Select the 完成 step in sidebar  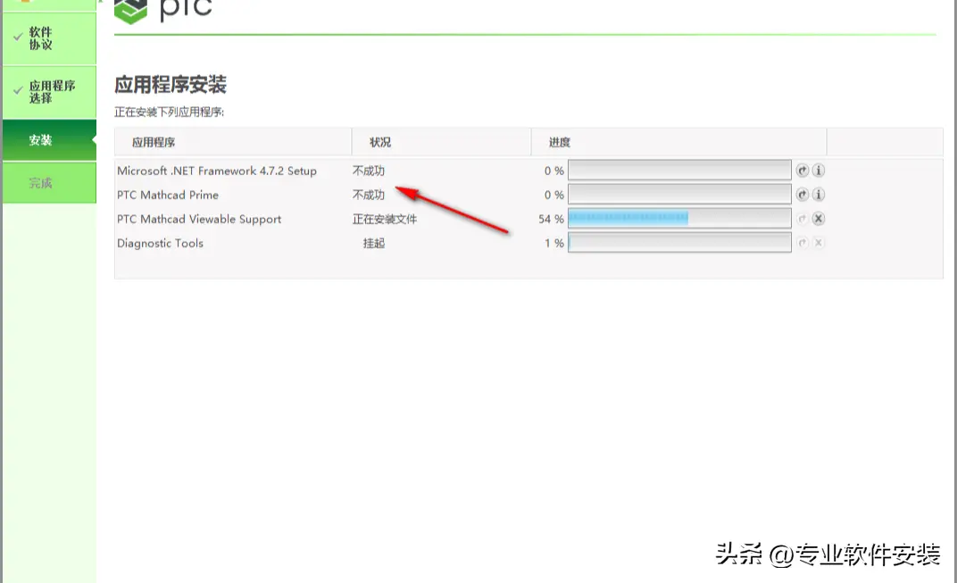[49, 182]
